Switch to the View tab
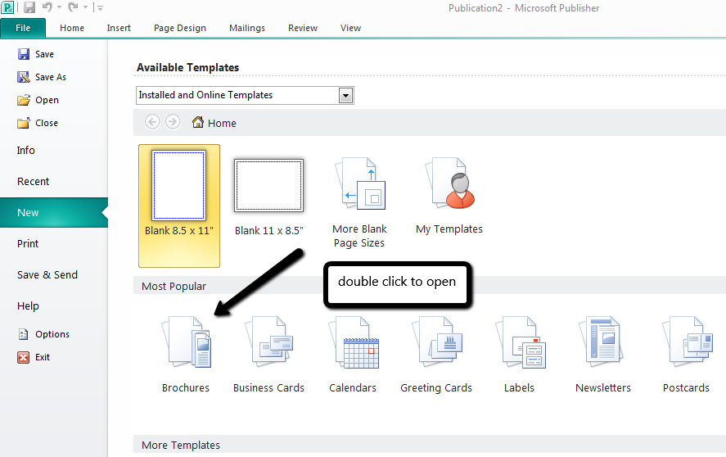The image size is (726, 457). tap(350, 28)
